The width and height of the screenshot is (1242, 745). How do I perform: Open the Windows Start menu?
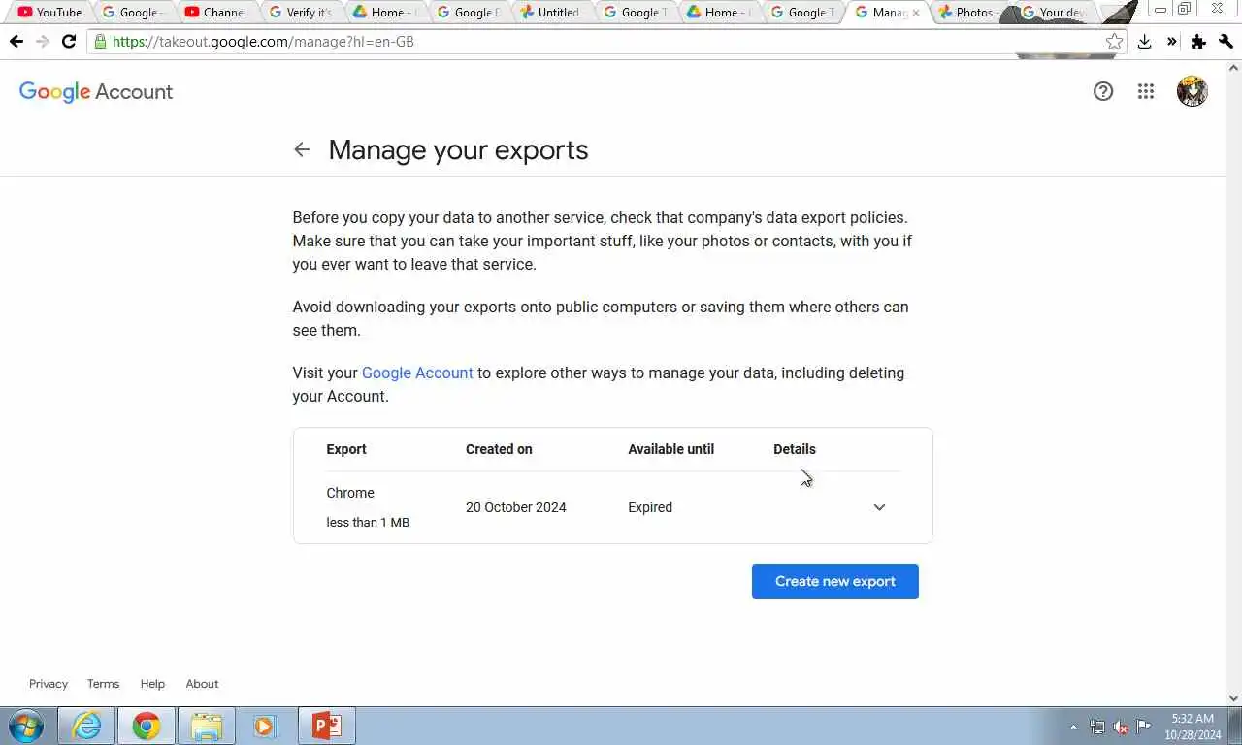coord(26,726)
